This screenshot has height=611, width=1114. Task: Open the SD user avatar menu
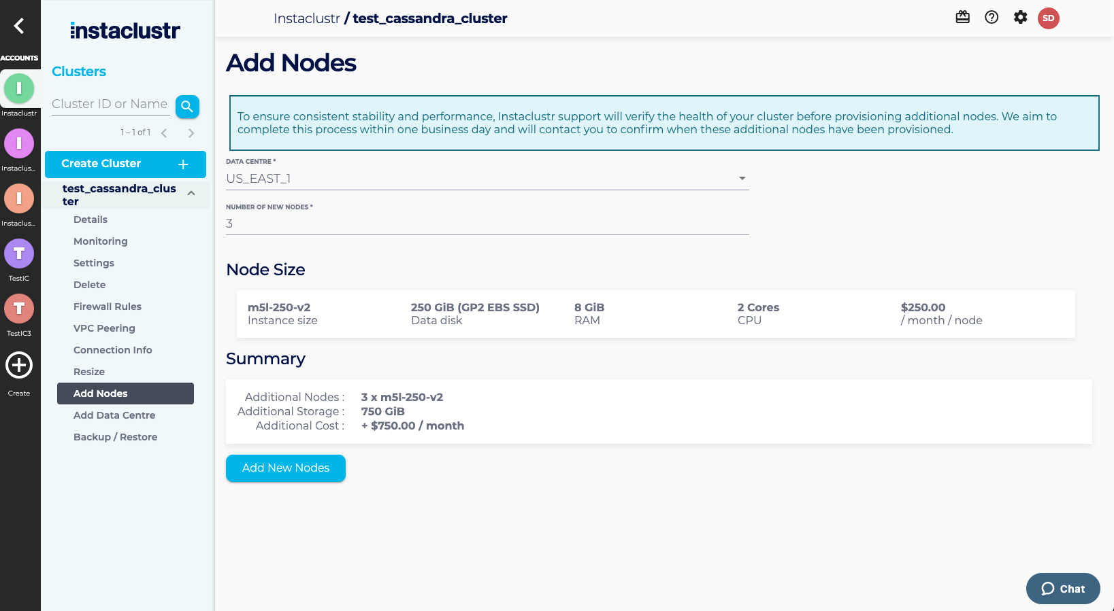coord(1049,18)
